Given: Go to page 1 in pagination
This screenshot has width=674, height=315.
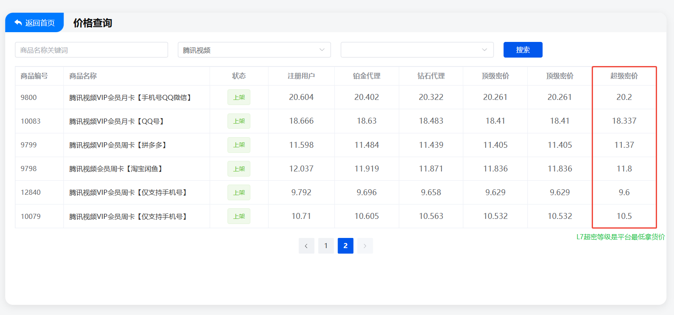Looking at the screenshot, I should coord(326,246).
